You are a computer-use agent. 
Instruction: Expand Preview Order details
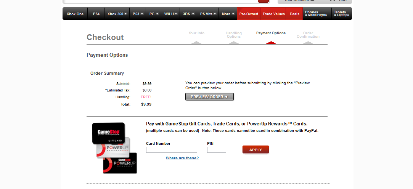pyautogui.click(x=209, y=97)
